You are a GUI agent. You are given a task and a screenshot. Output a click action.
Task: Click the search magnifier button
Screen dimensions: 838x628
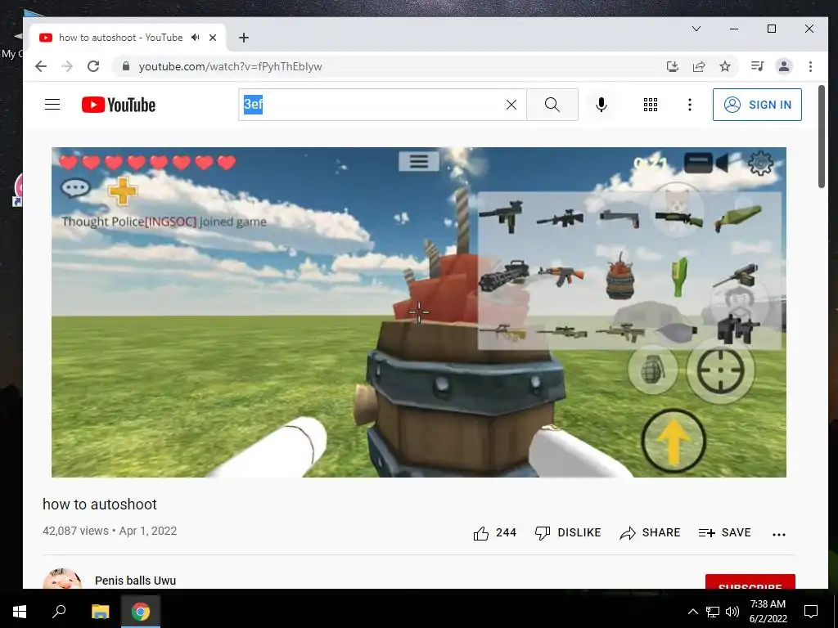(552, 105)
